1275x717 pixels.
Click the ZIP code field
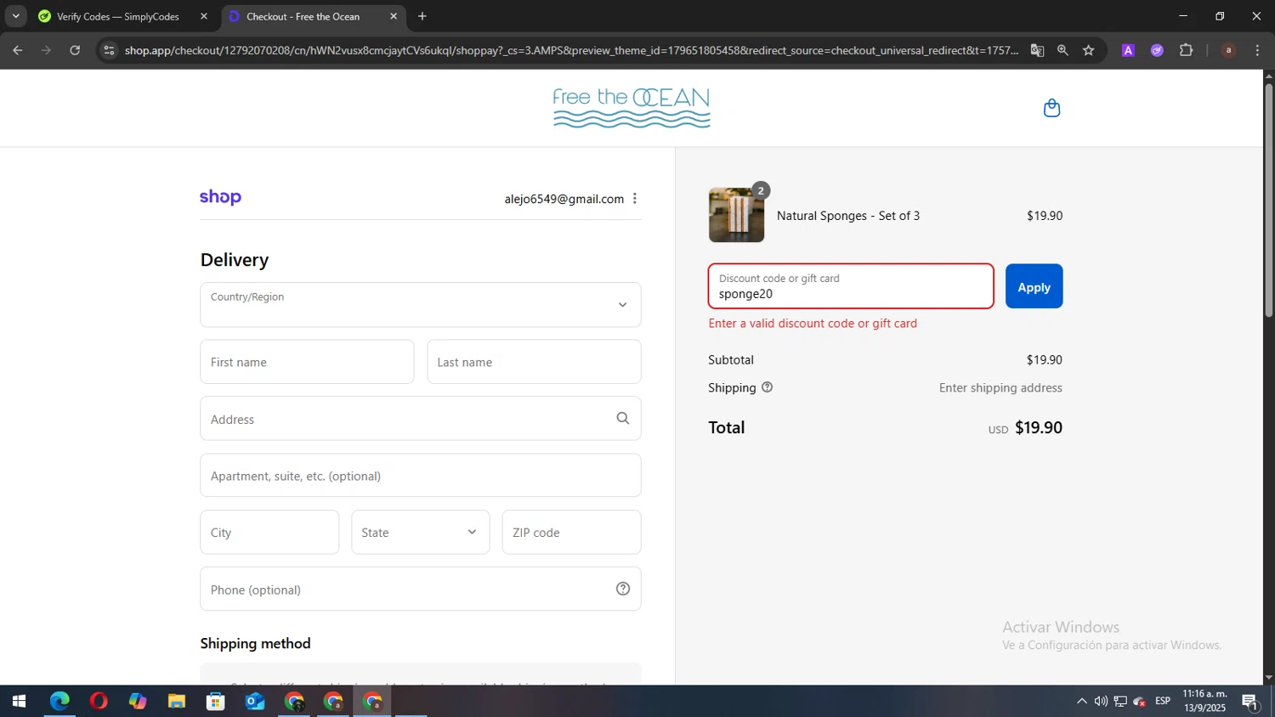coord(571,533)
